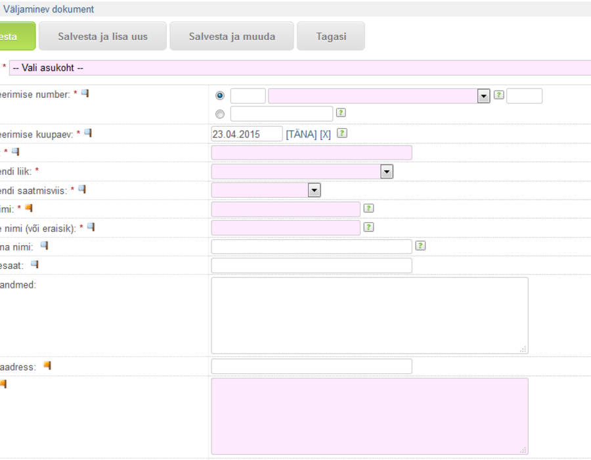Click the 'Salvesta ja muuda' button

232,36
